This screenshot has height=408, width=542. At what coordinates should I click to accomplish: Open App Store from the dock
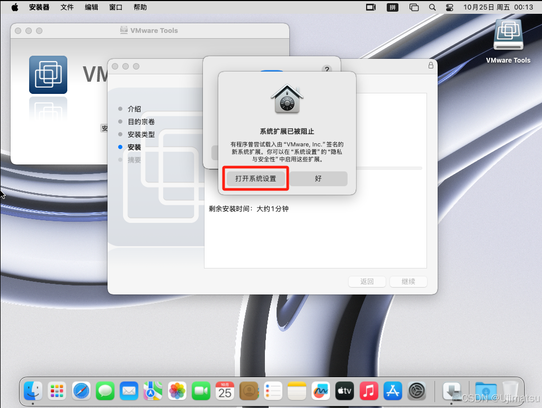393,391
